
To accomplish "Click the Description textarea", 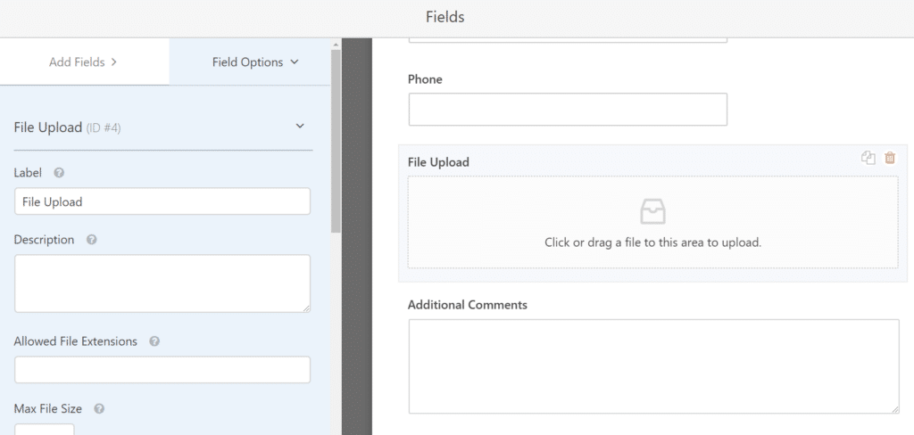I will (162, 283).
